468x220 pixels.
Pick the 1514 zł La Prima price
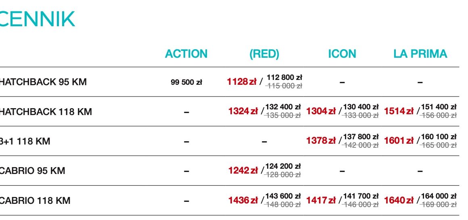point(399,111)
